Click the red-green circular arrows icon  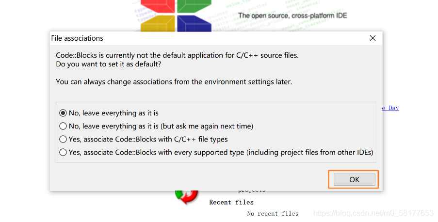click(x=187, y=195)
